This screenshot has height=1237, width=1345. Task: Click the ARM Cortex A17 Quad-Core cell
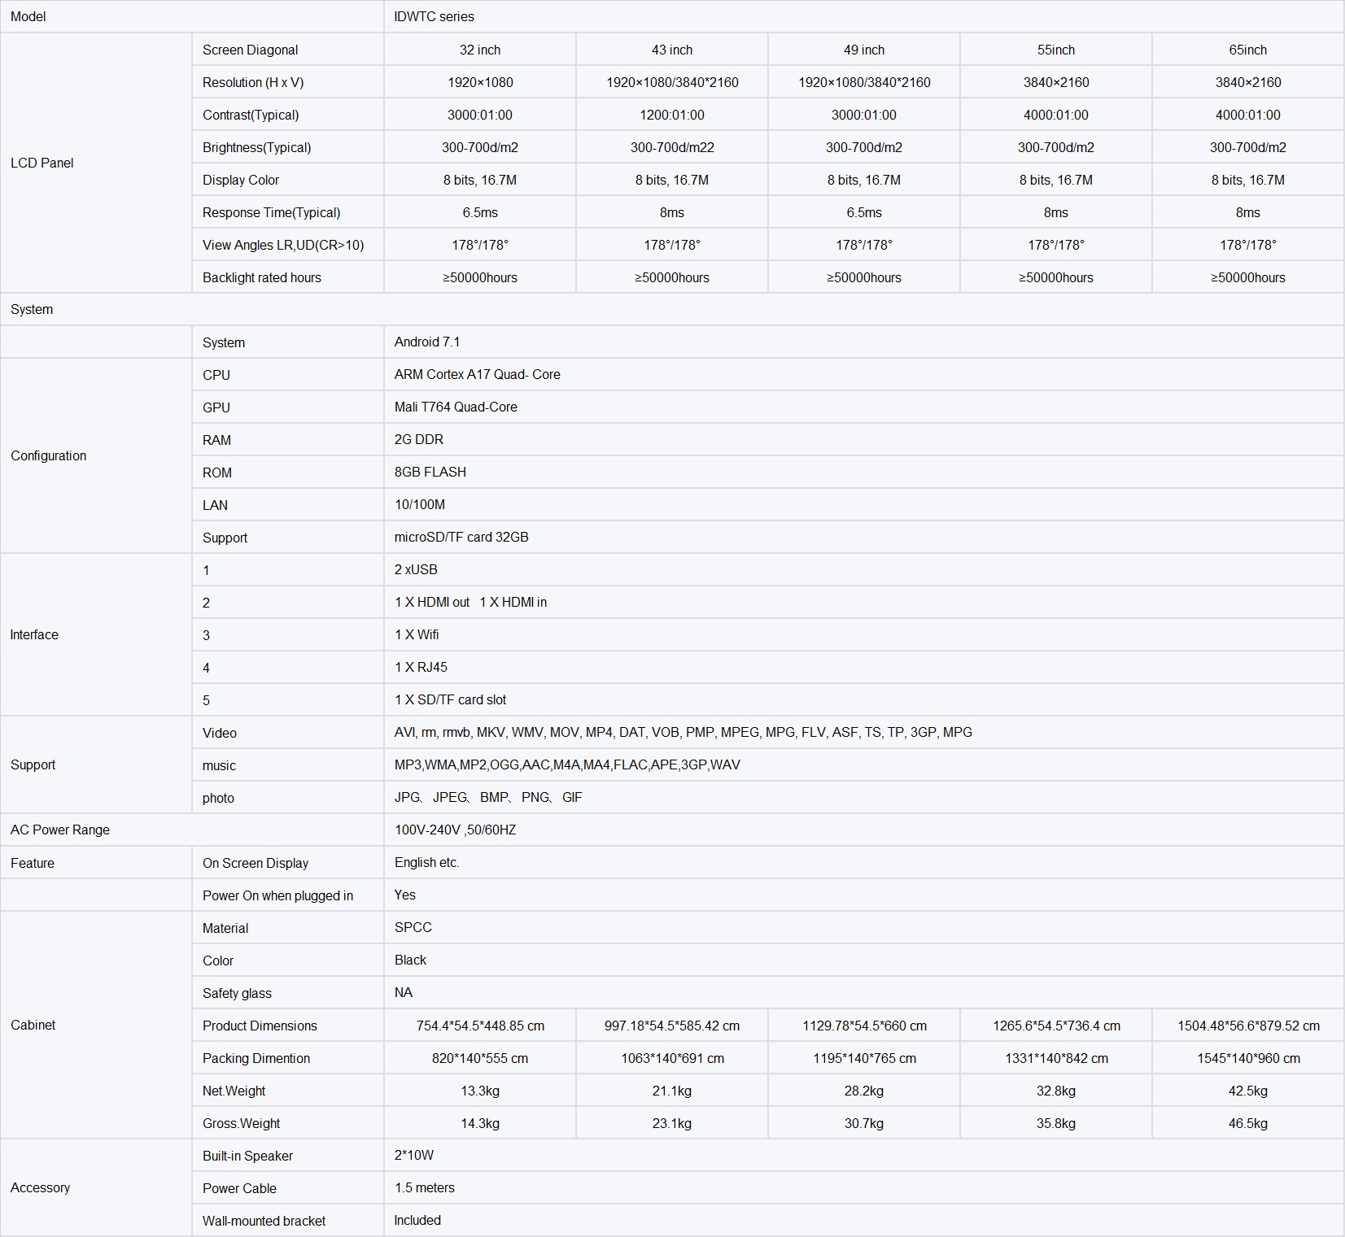(863, 374)
